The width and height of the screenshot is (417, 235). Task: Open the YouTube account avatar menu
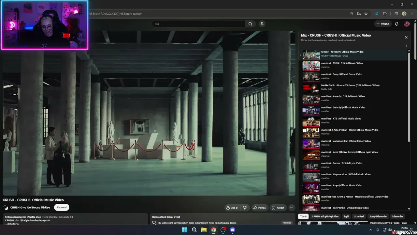pyautogui.click(x=407, y=24)
